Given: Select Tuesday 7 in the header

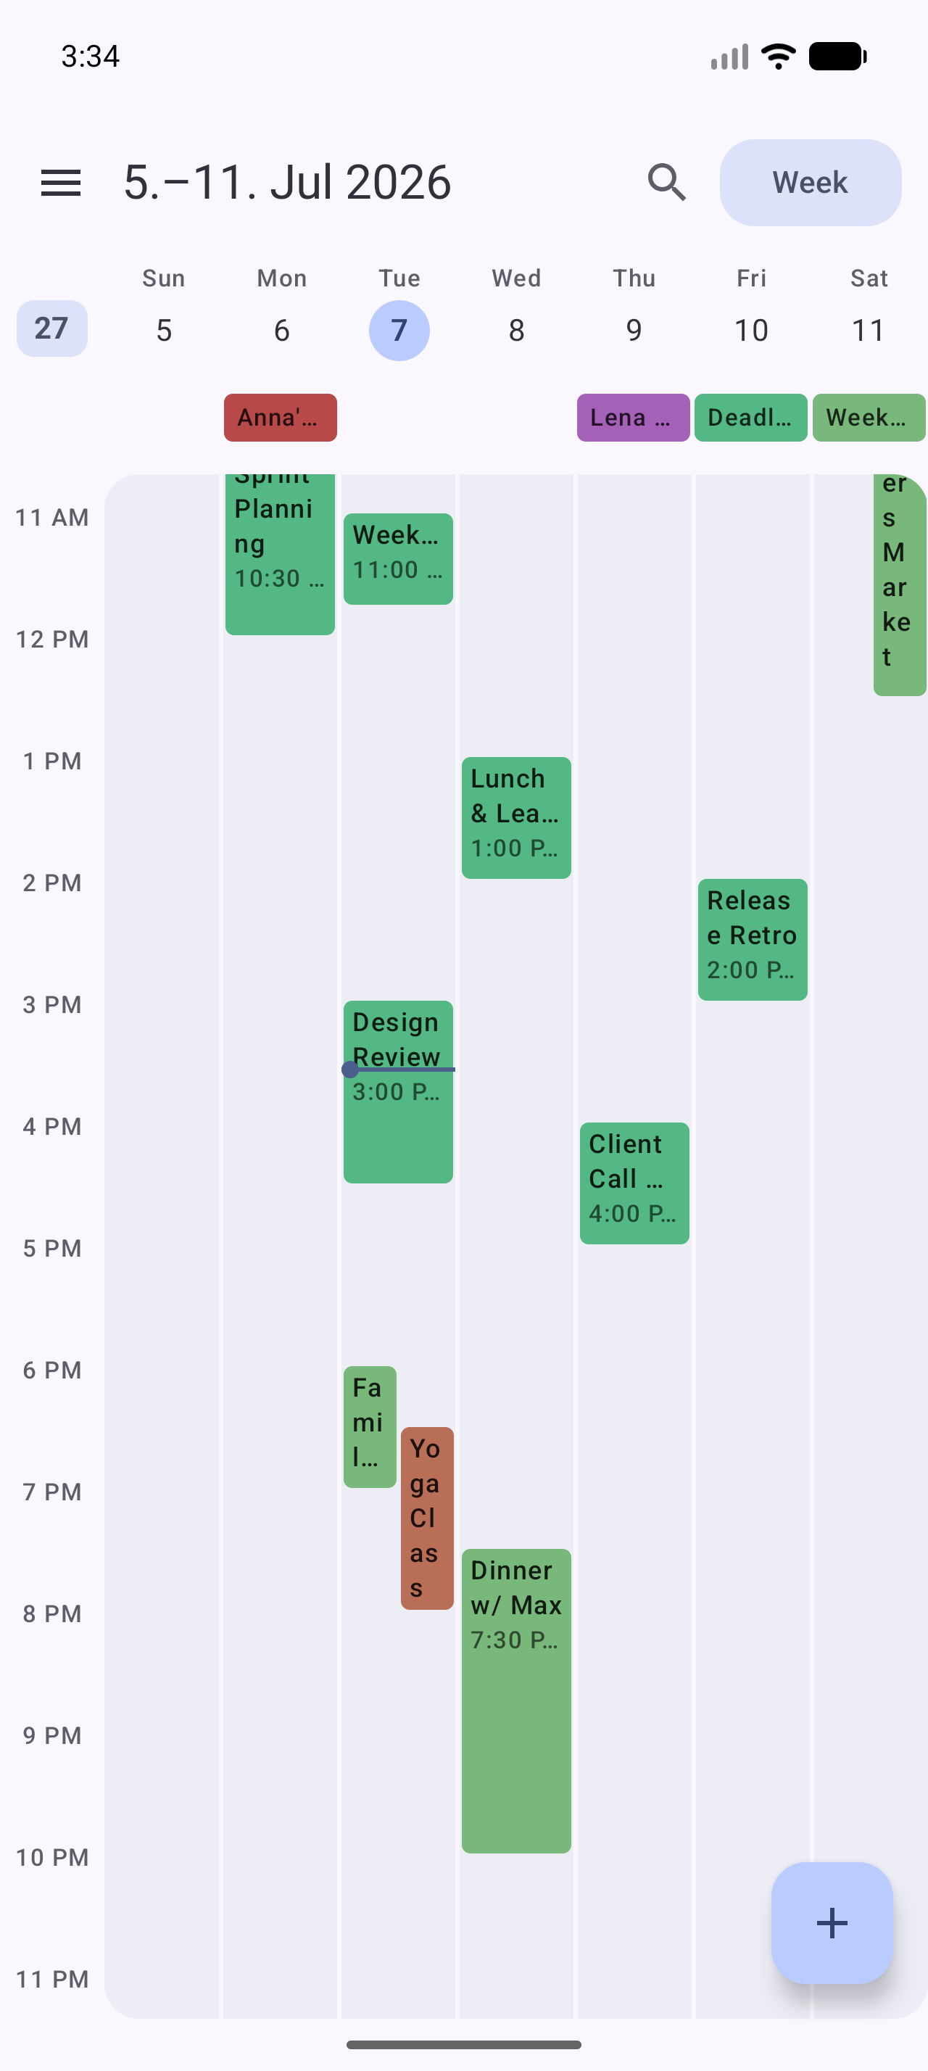Looking at the screenshot, I should 399,331.
